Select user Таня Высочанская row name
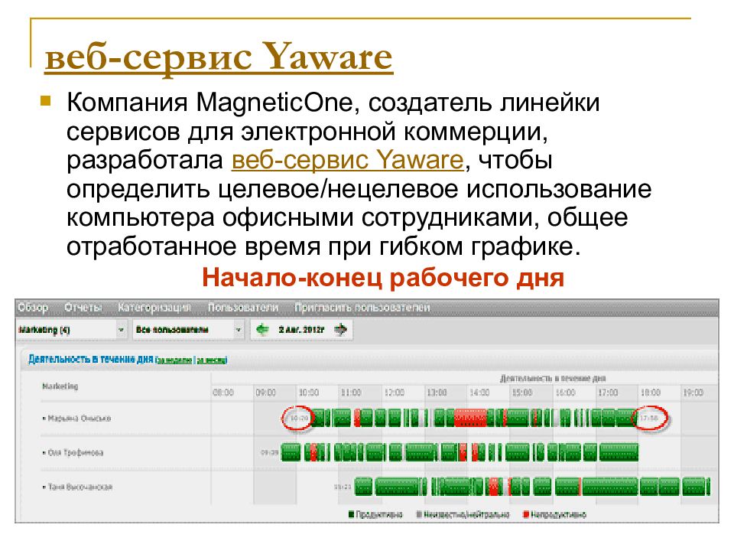This screenshot has width=734, height=551. pos(80,487)
